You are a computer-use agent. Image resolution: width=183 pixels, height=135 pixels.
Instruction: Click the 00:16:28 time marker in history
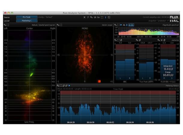[71, 122]
